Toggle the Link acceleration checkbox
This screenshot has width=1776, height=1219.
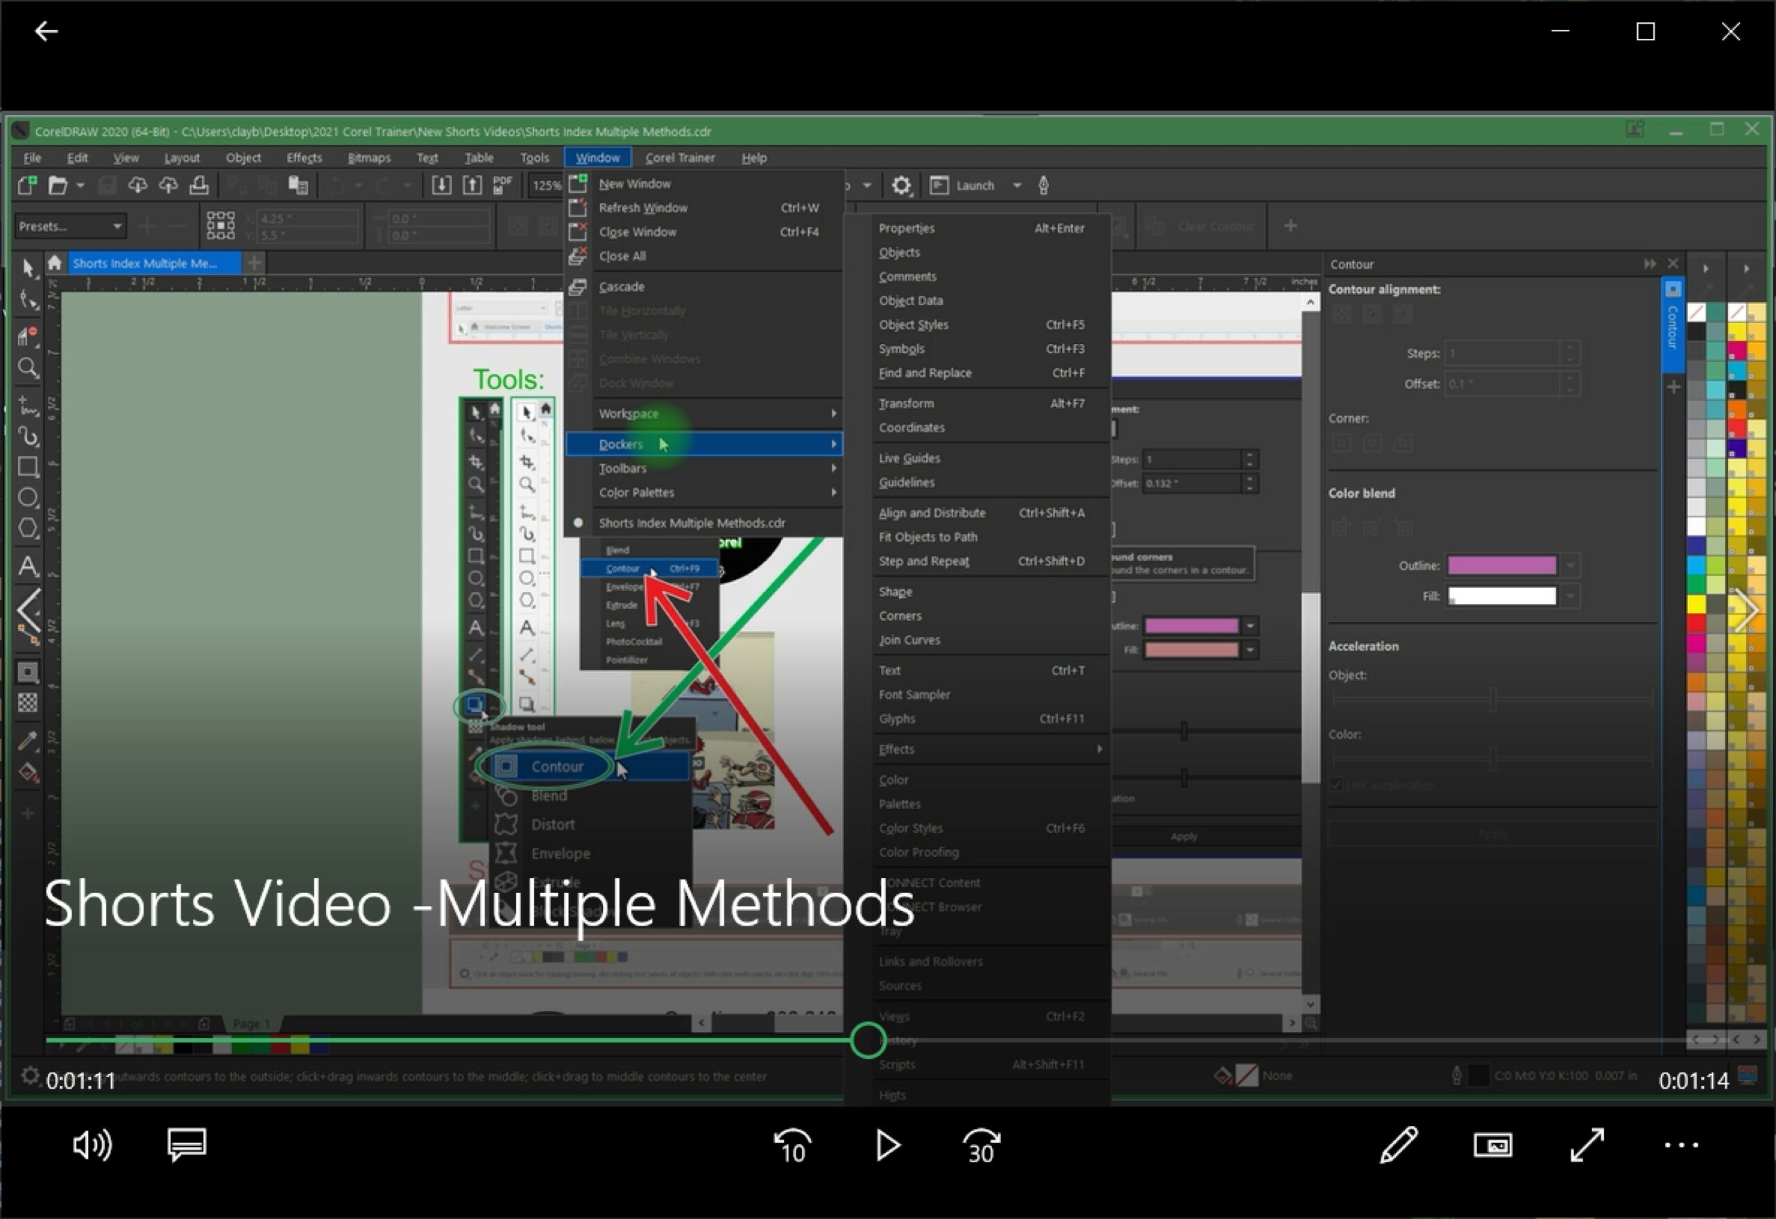coord(1336,784)
